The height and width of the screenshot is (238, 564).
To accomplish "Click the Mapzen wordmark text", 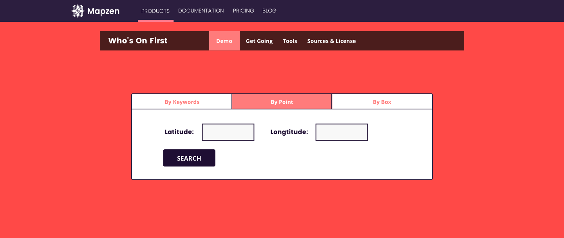I will point(103,11).
